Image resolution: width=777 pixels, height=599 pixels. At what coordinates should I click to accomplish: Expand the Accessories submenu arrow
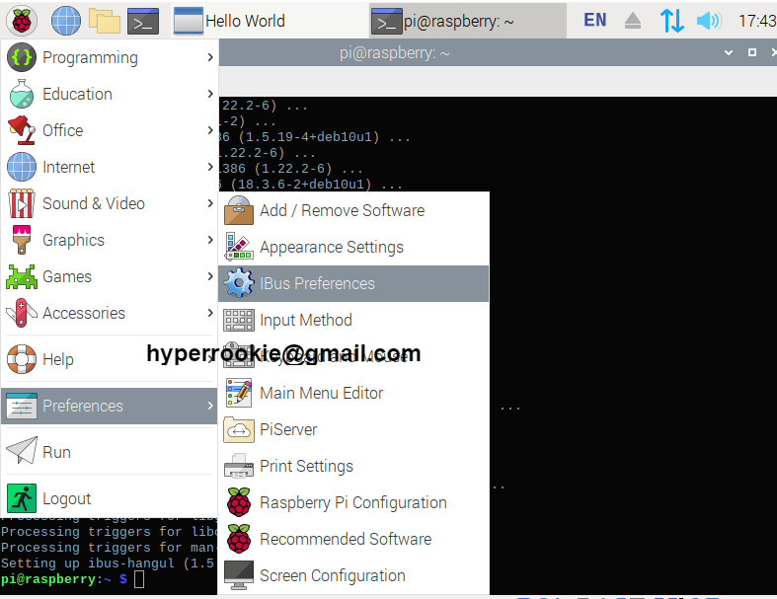coord(210,313)
